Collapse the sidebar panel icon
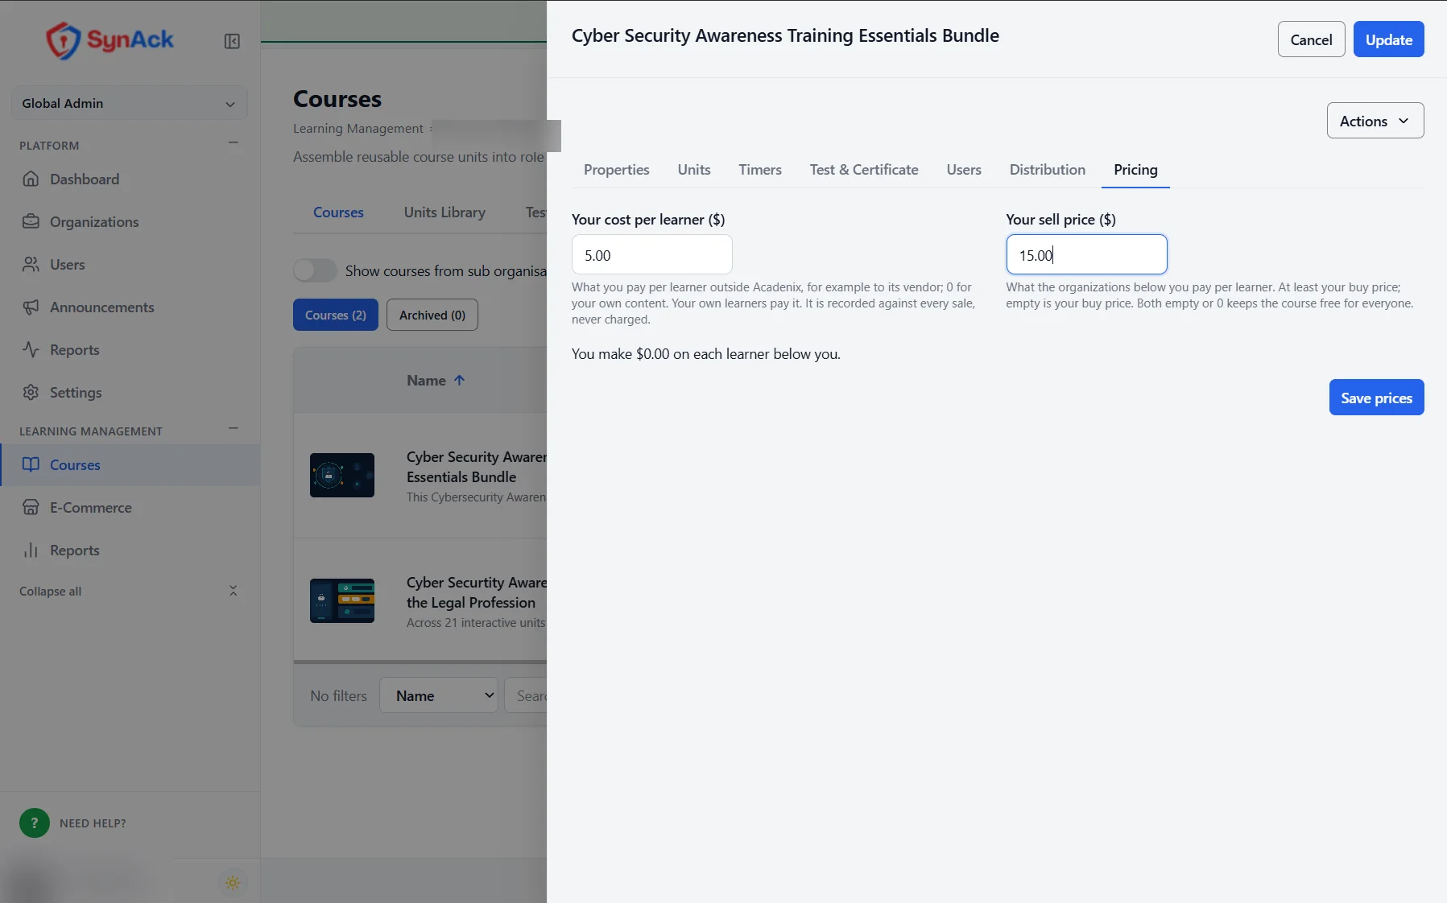The width and height of the screenshot is (1447, 903). coord(232,41)
